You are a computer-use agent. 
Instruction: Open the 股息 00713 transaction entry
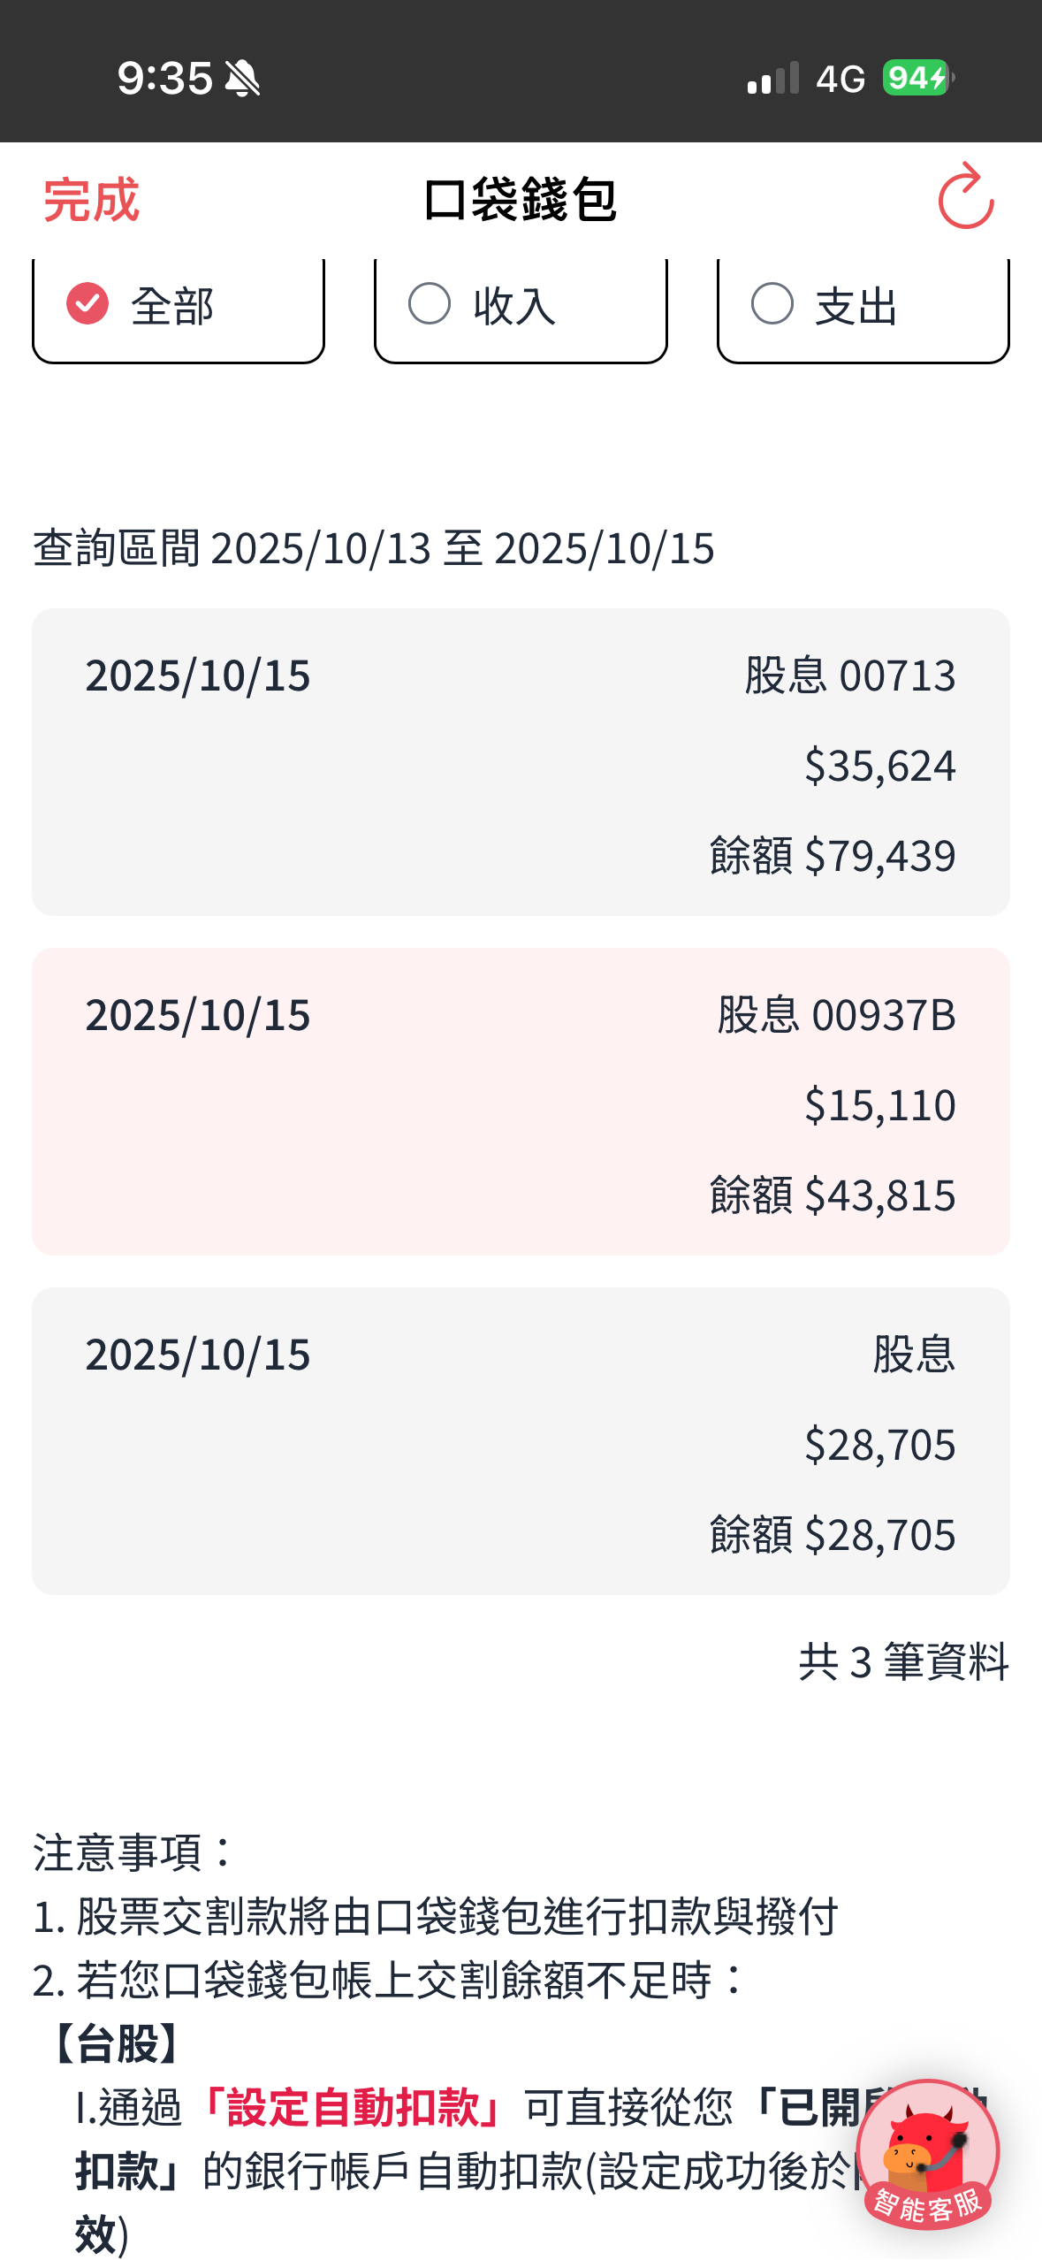[521, 762]
